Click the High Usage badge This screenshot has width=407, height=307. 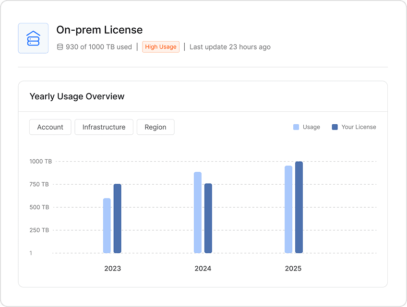point(161,47)
